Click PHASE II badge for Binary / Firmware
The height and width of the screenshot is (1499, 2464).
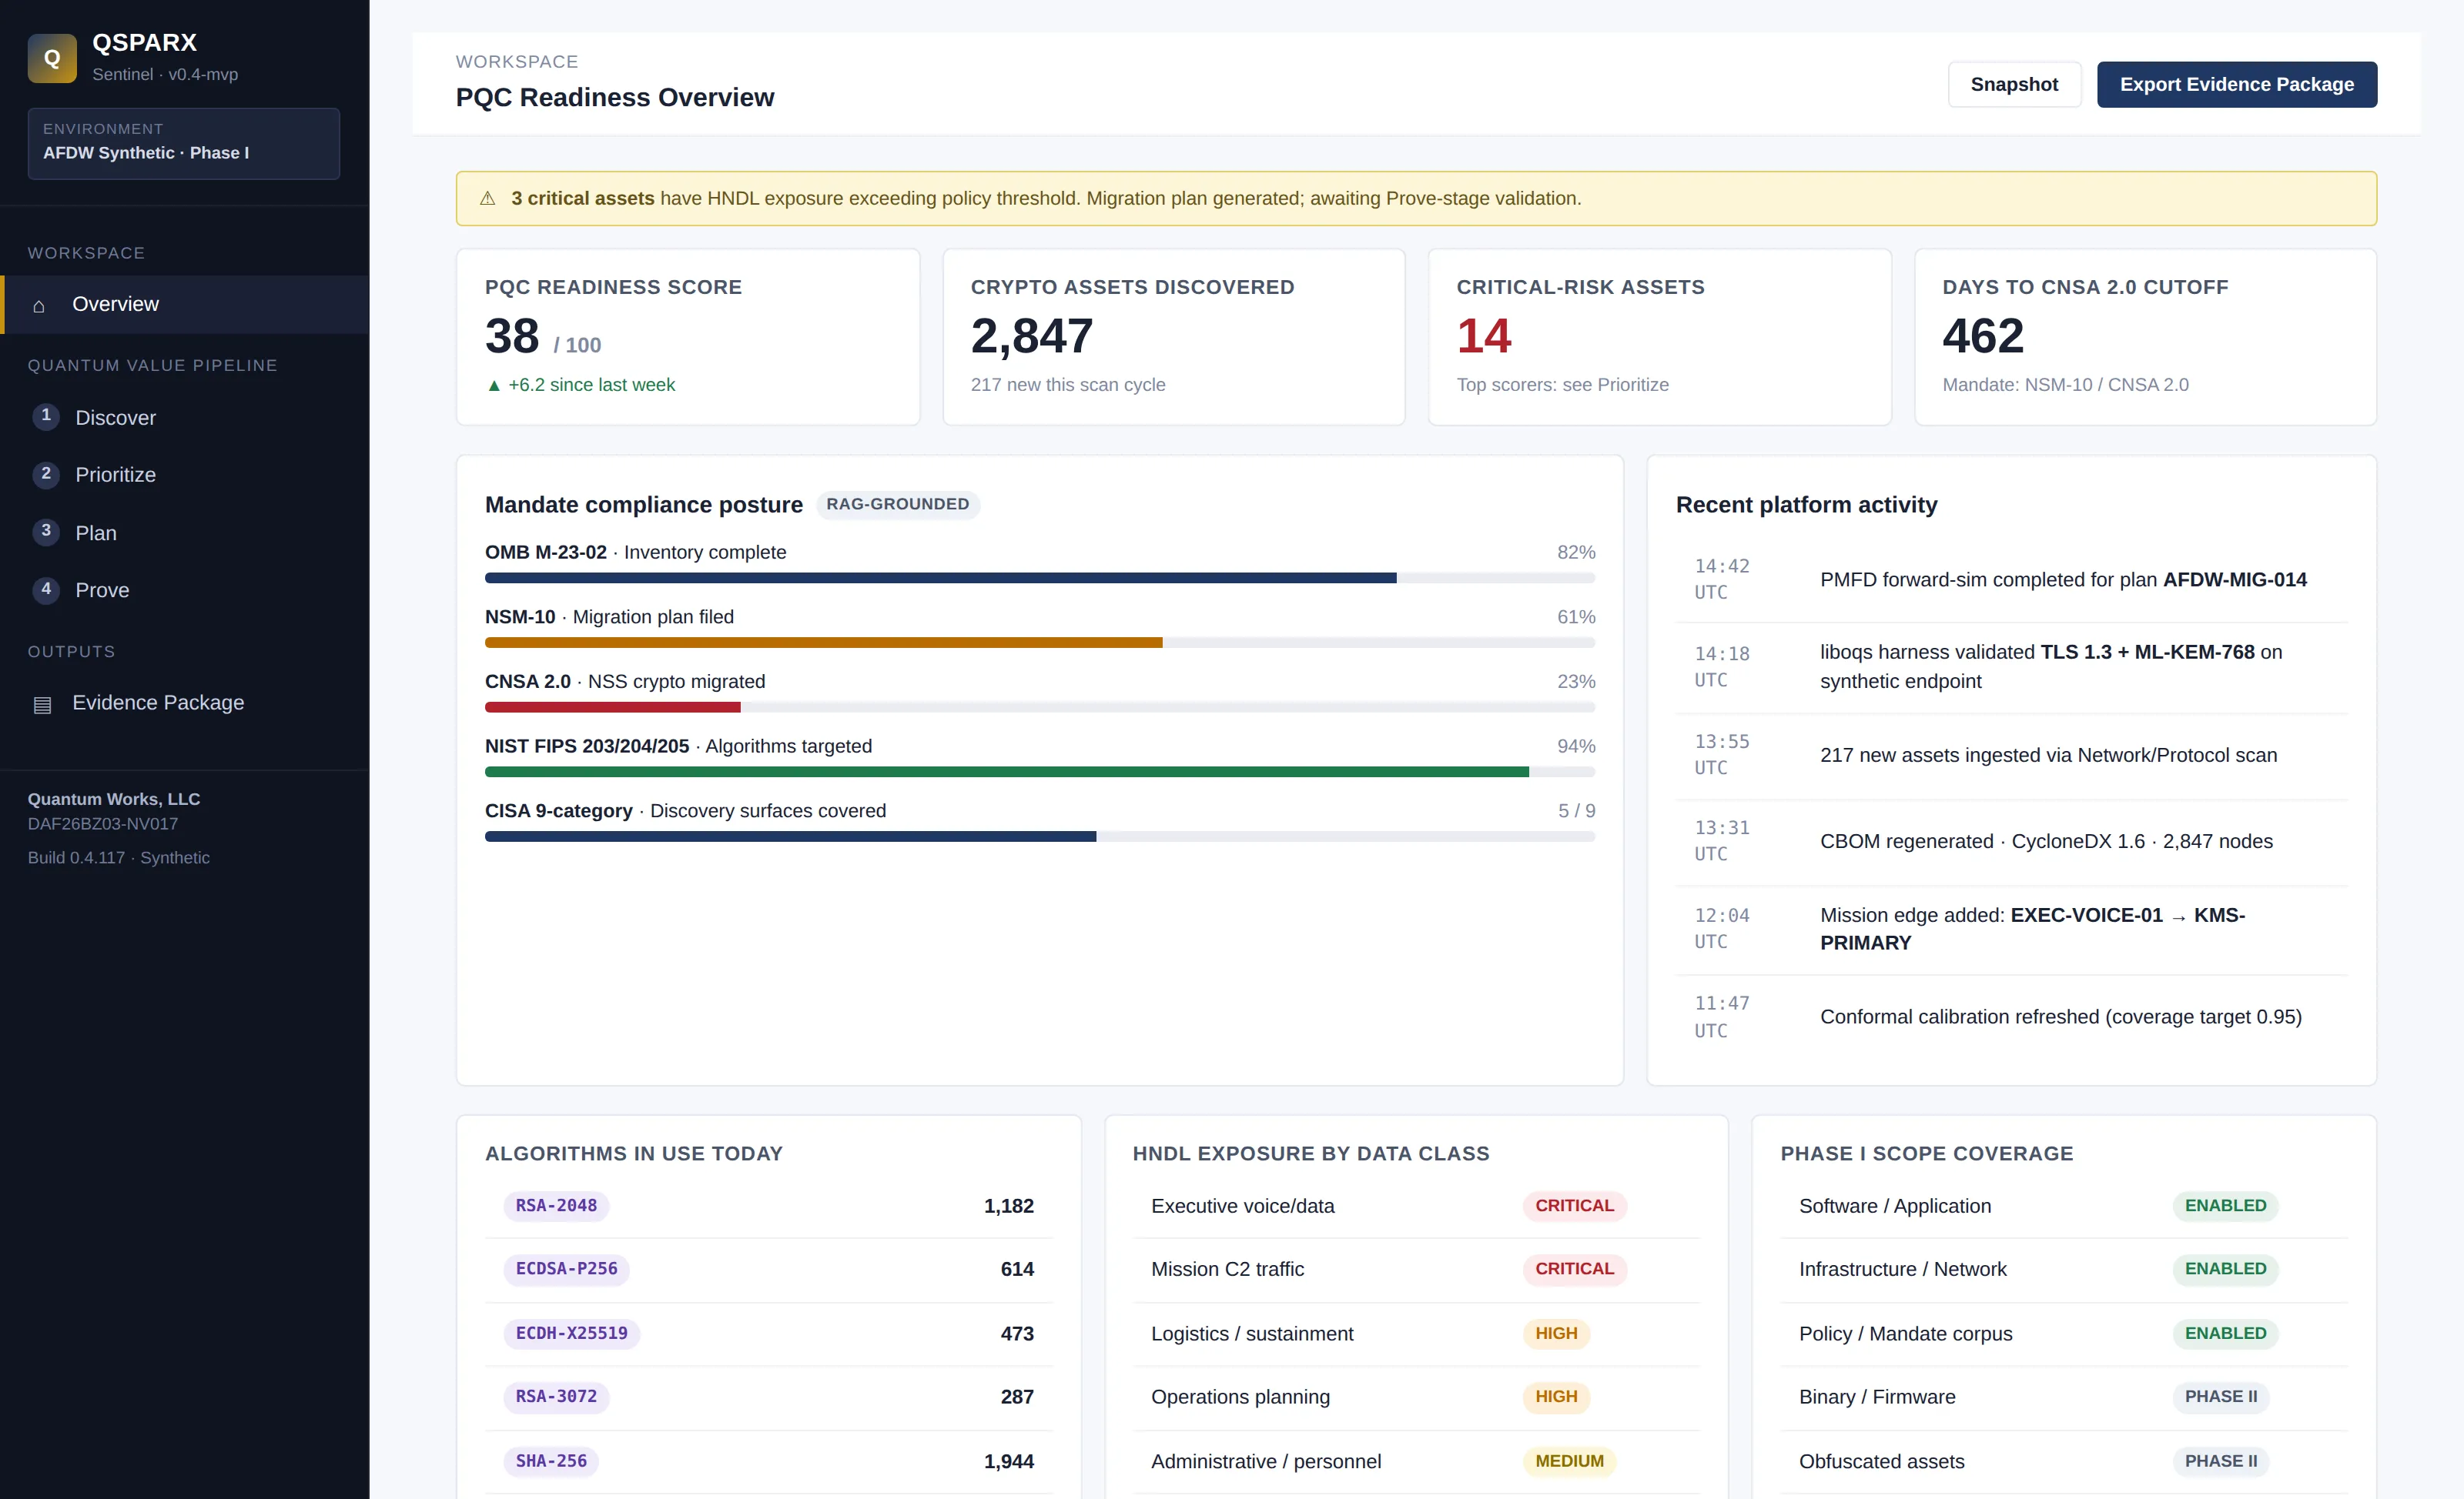(2221, 1397)
